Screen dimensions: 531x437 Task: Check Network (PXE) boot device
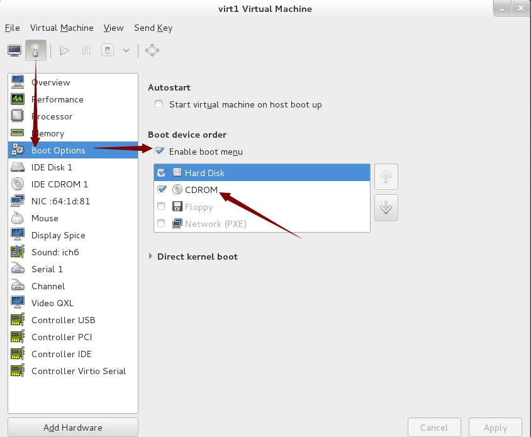[161, 223]
